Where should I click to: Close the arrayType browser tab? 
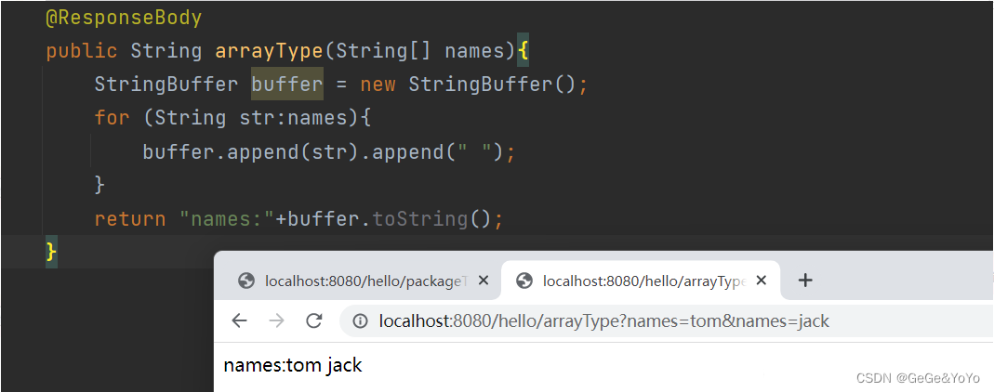(x=762, y=281)
